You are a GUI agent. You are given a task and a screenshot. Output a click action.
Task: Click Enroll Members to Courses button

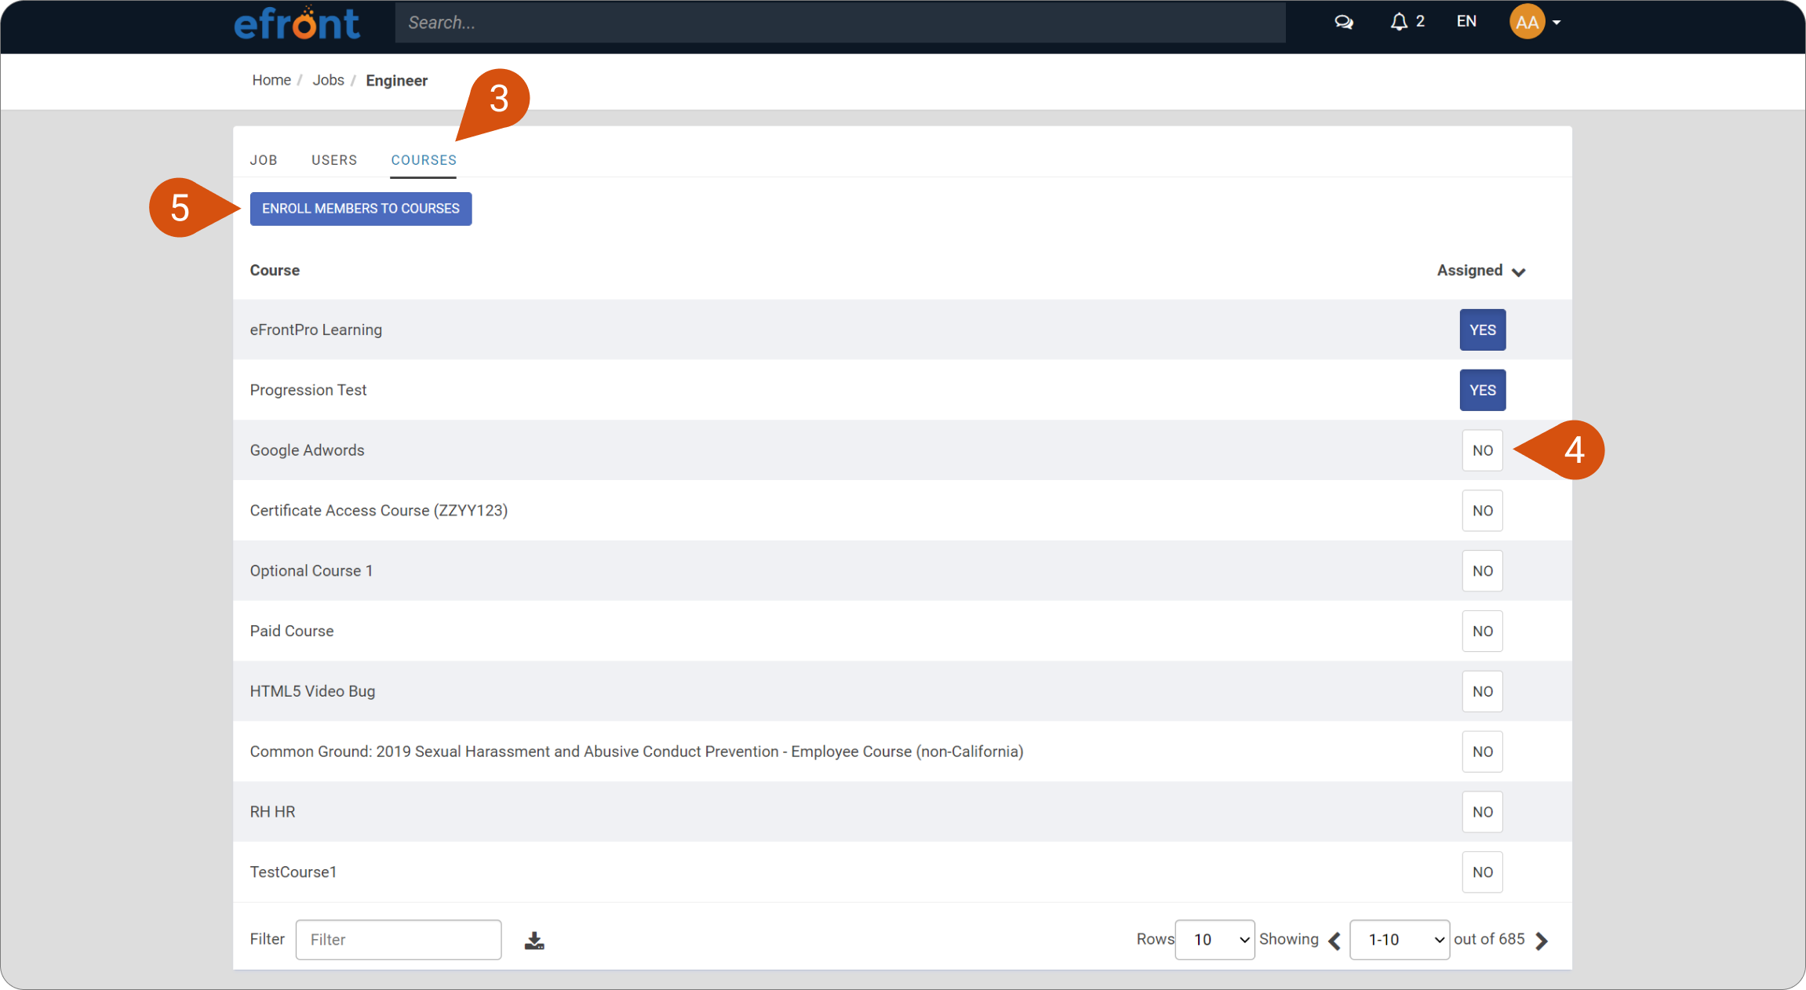(361, 209)
